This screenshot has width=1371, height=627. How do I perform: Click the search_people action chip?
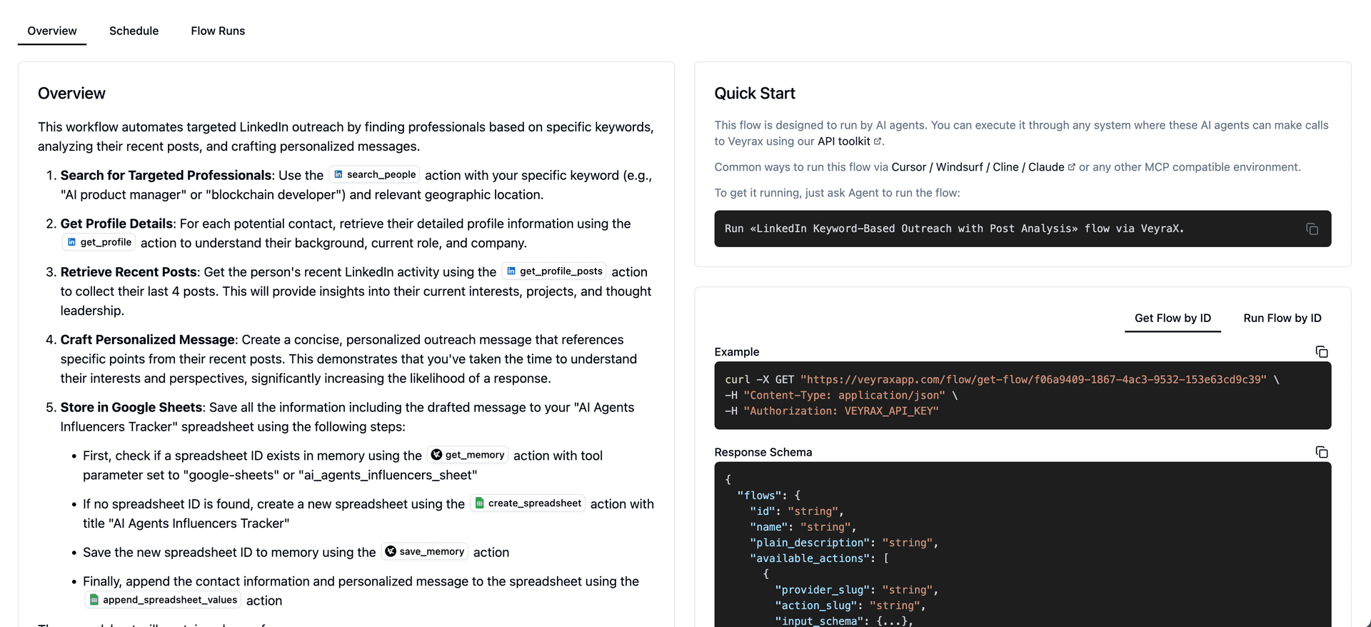374,175
